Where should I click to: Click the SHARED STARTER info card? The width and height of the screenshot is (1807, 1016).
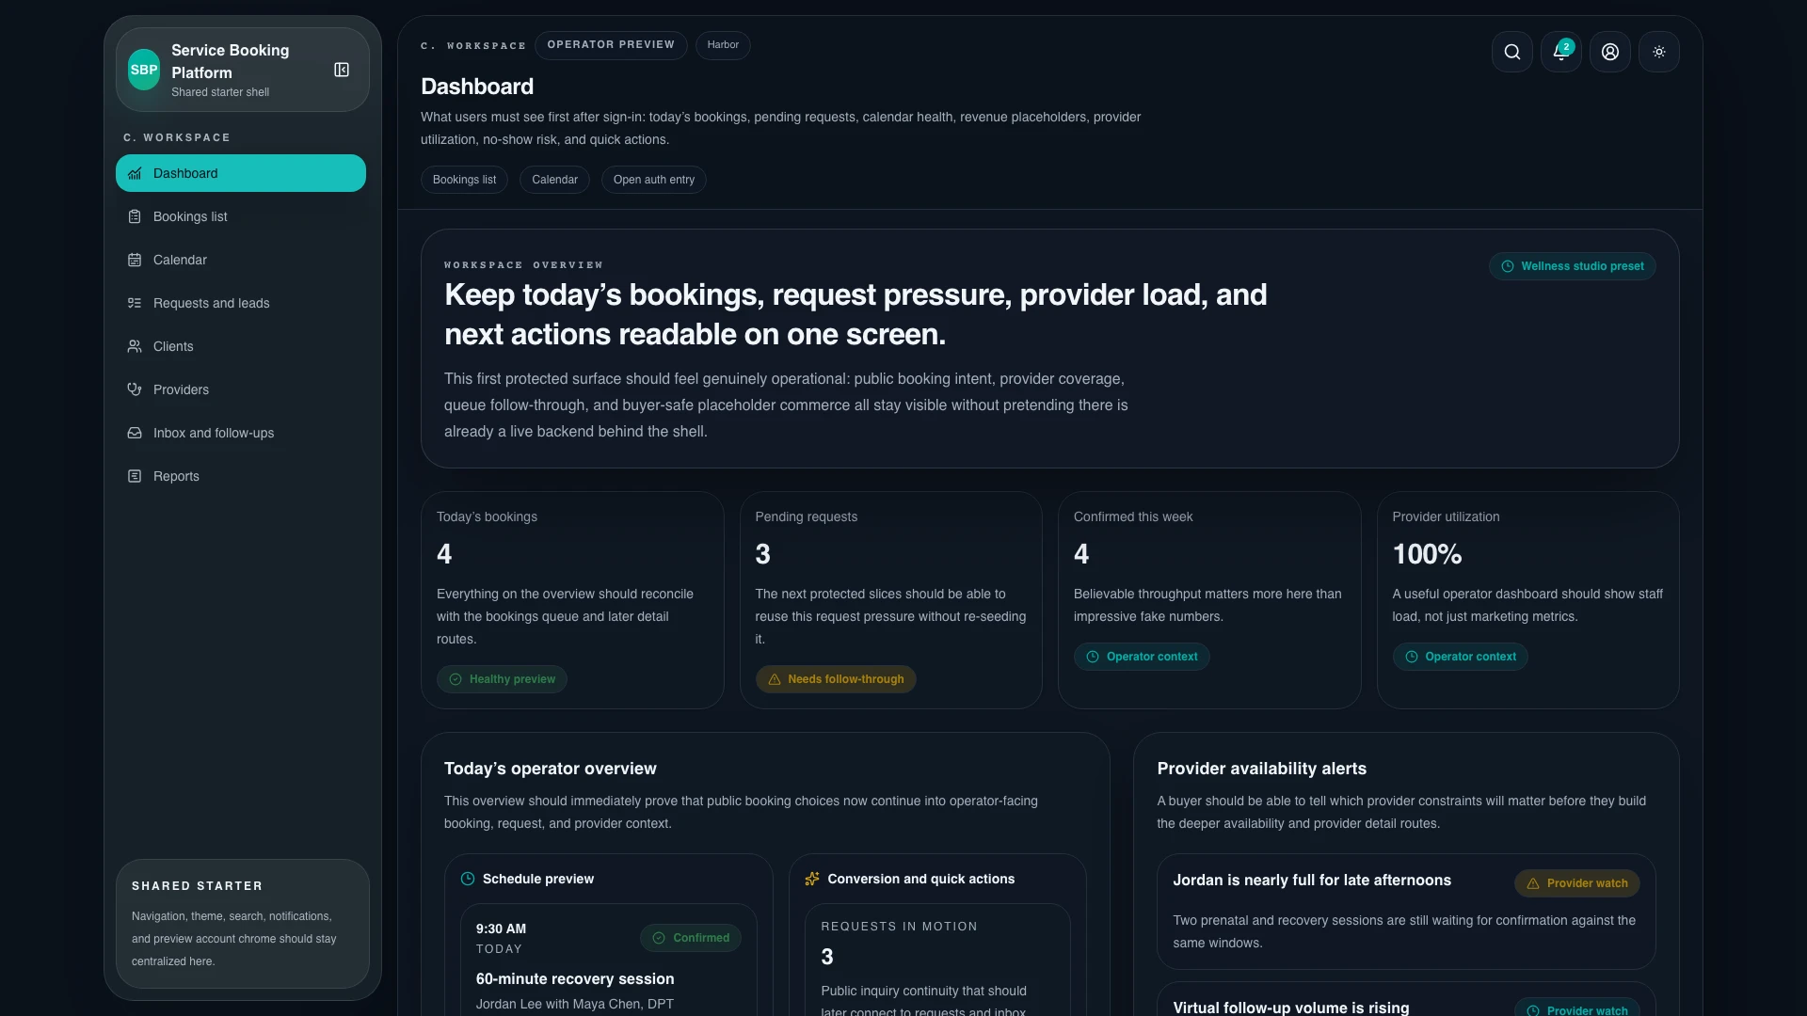click(x=243, y=924)
